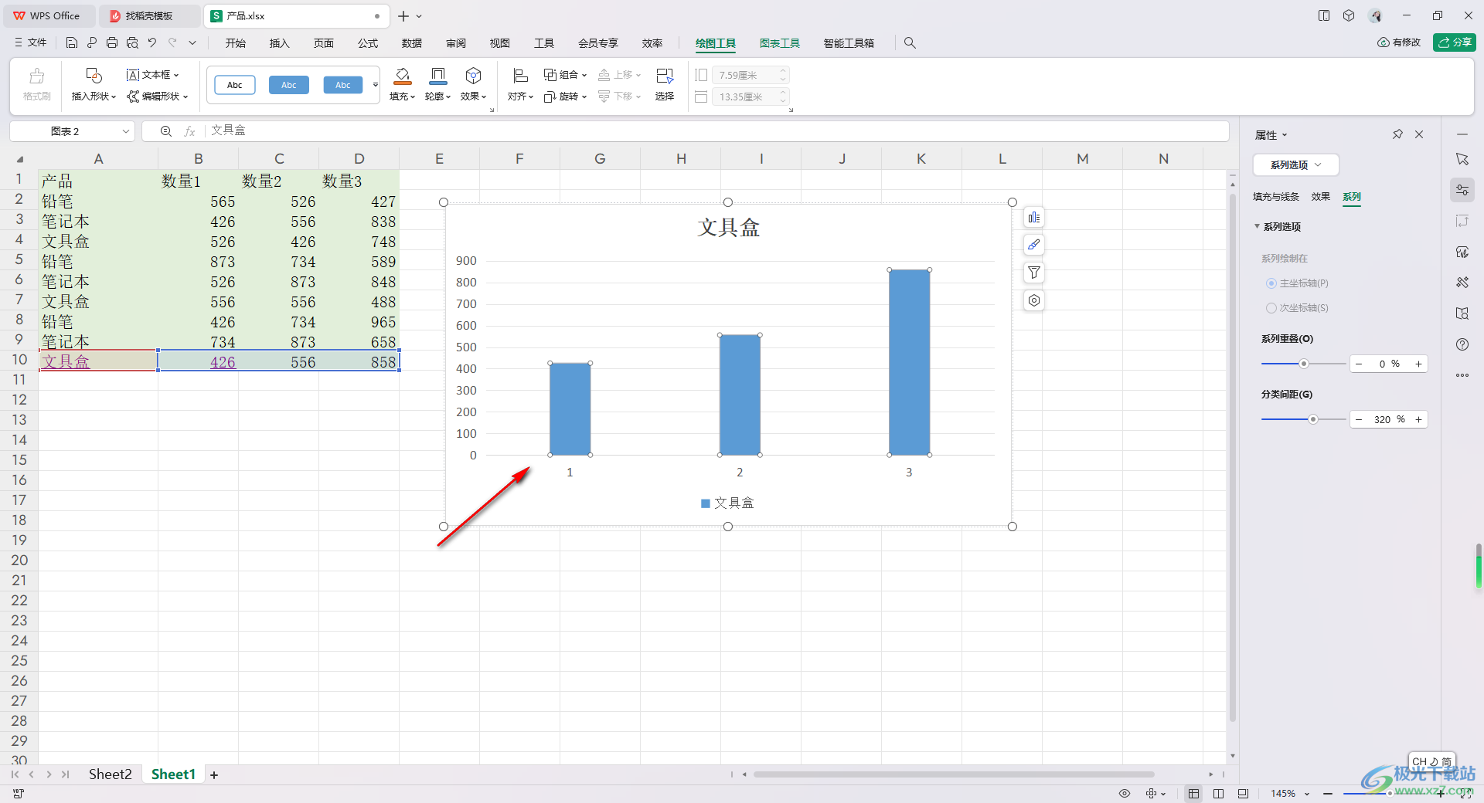The height and width of the screenshot is (803, 1484).
Task: Click the formula bar input field
Action: 716,131
